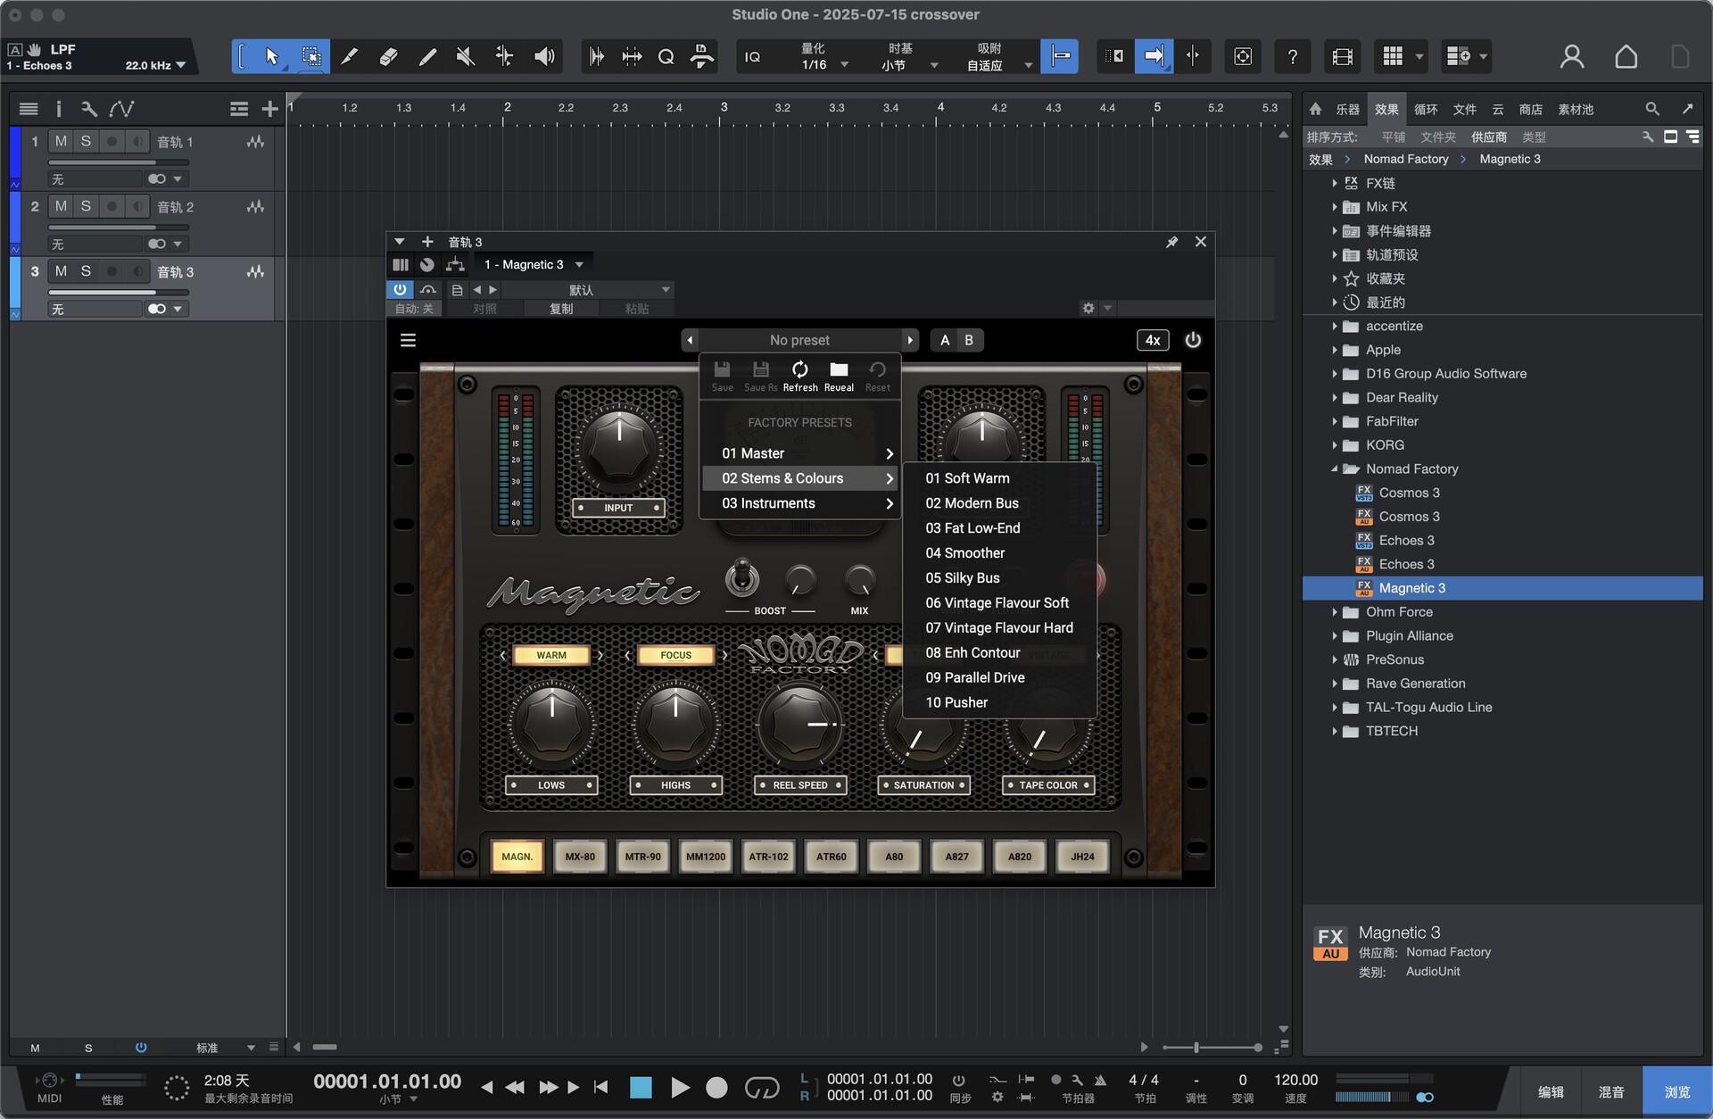Select JH24 tape machine button
Viewport: 1713px width, 1119px height.
pos(1082,857)
